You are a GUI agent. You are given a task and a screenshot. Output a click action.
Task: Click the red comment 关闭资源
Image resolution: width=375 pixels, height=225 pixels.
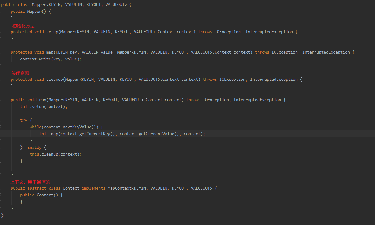pyautogui.click(x=20, y=73)
